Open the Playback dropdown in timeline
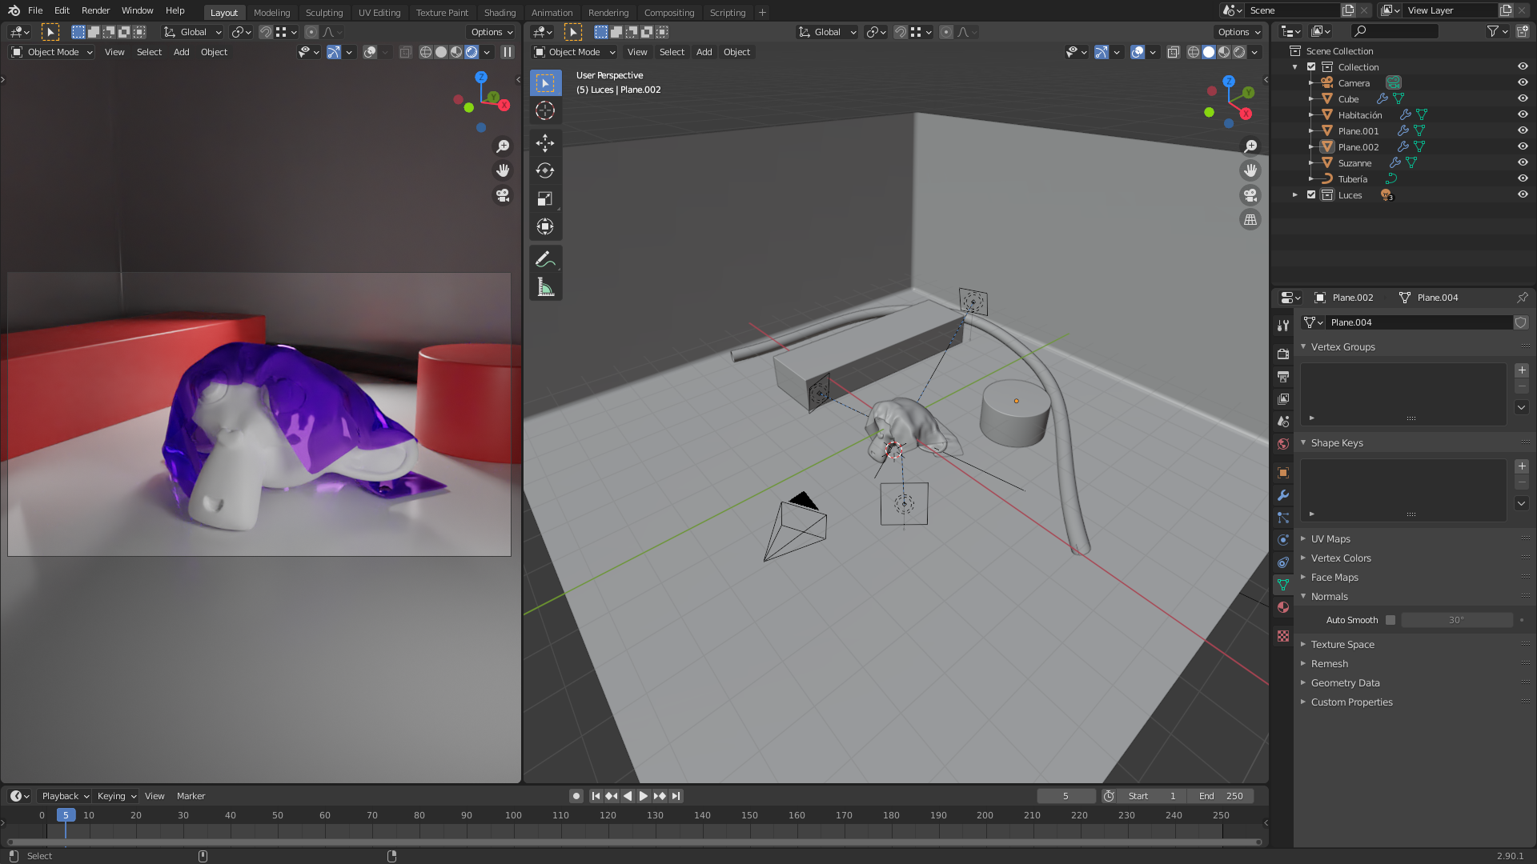The width and height of the screenshot is (1537, 864). 65,796
